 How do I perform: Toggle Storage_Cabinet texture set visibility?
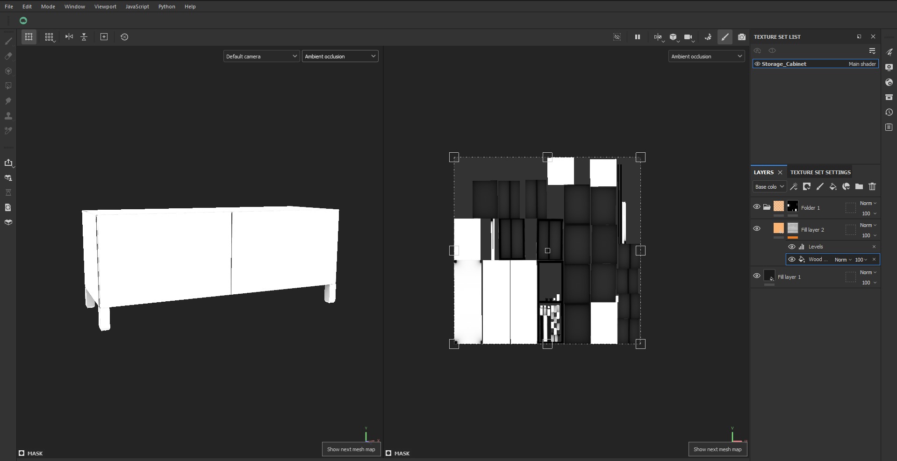[757, 64]
